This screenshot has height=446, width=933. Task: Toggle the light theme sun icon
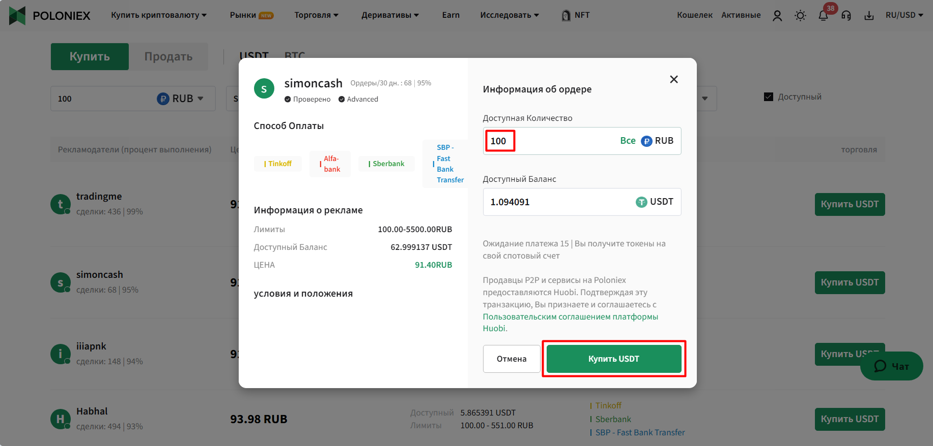(x=800, y=16)
